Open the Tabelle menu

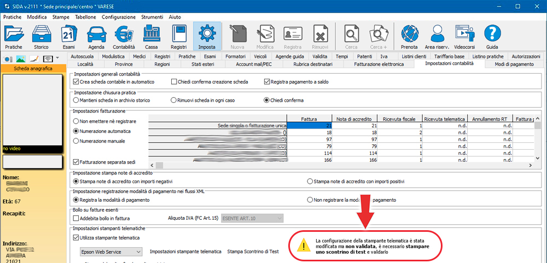(x=85, y=17)
